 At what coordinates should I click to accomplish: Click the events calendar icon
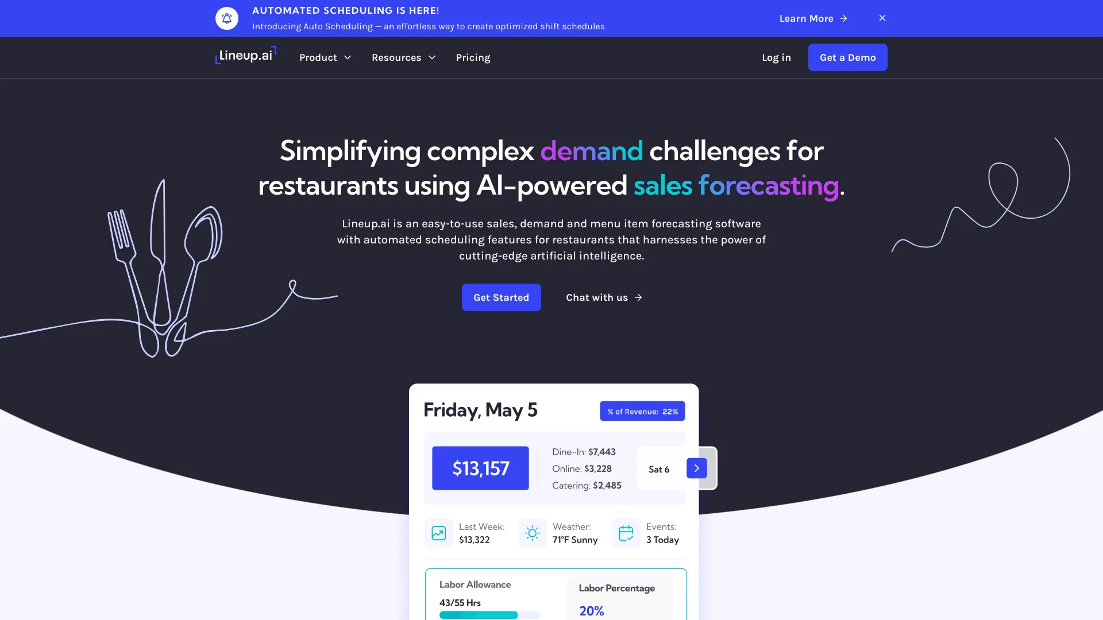click(x=626, y=533)
